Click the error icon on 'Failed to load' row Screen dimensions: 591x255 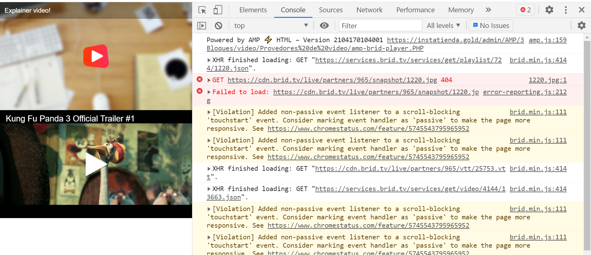coord(200,91)
